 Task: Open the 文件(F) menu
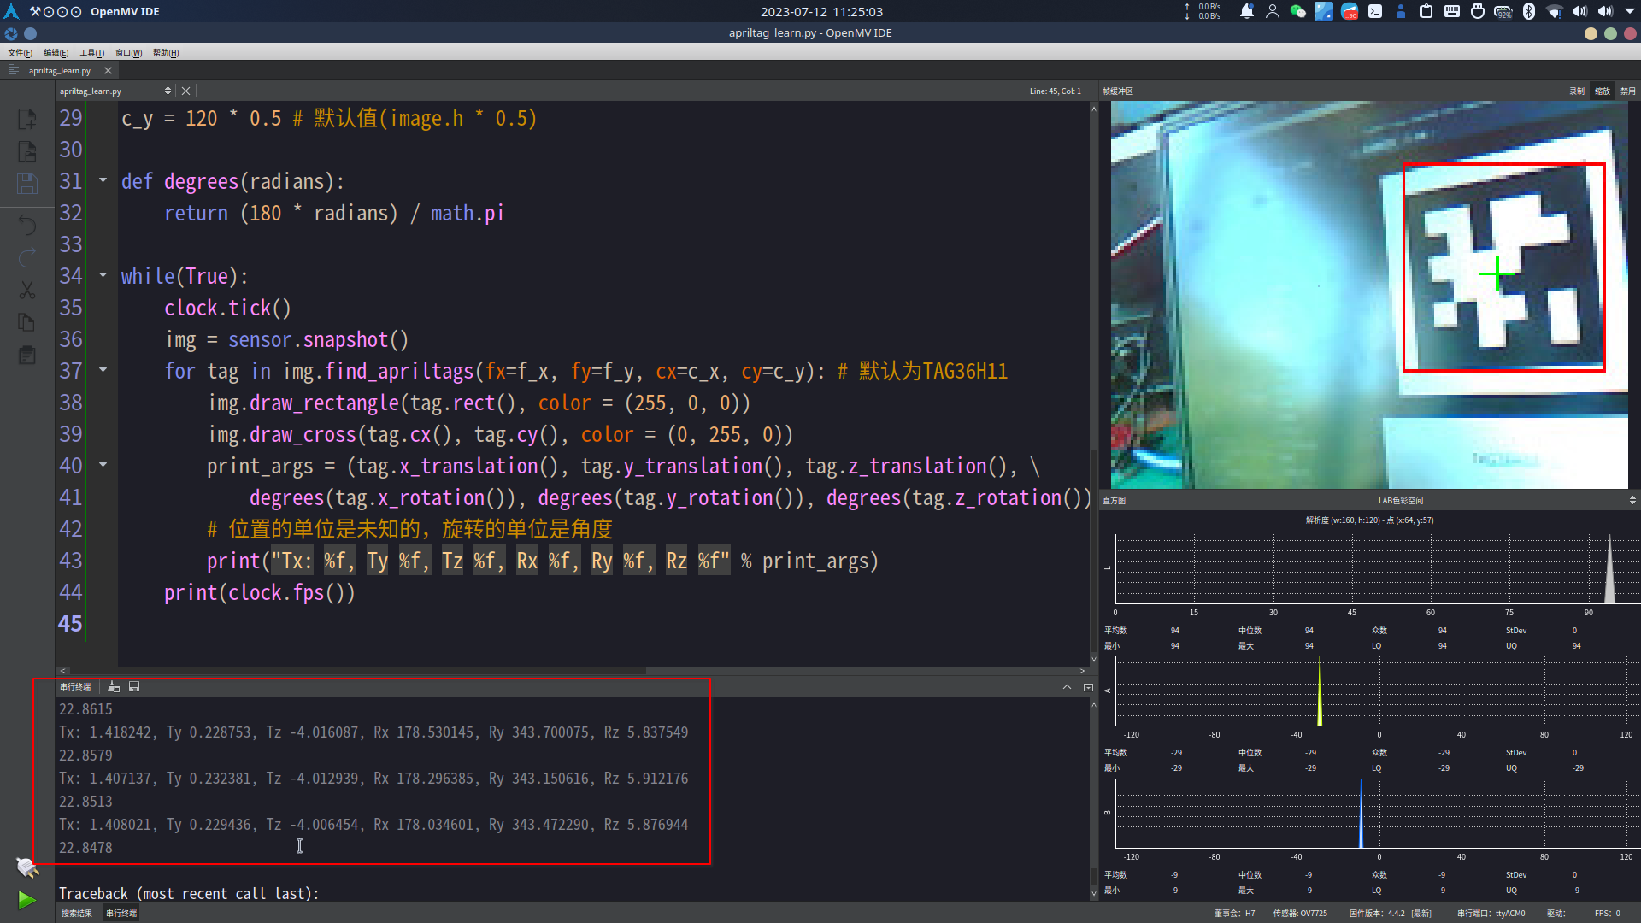point(20,53)
